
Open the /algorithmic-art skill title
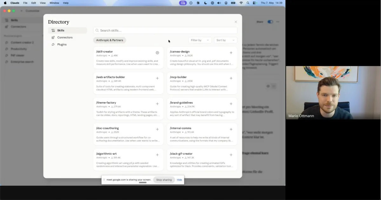(x=106, y=154)
